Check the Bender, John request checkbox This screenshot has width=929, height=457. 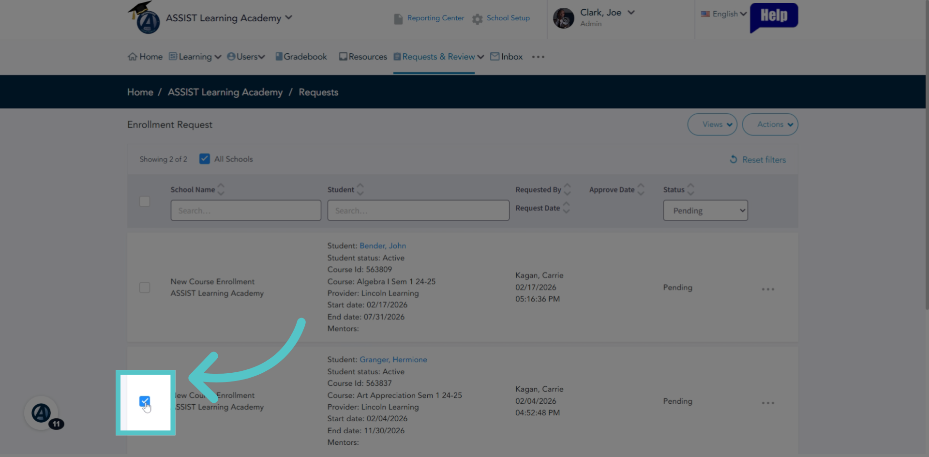click(145, 288)
